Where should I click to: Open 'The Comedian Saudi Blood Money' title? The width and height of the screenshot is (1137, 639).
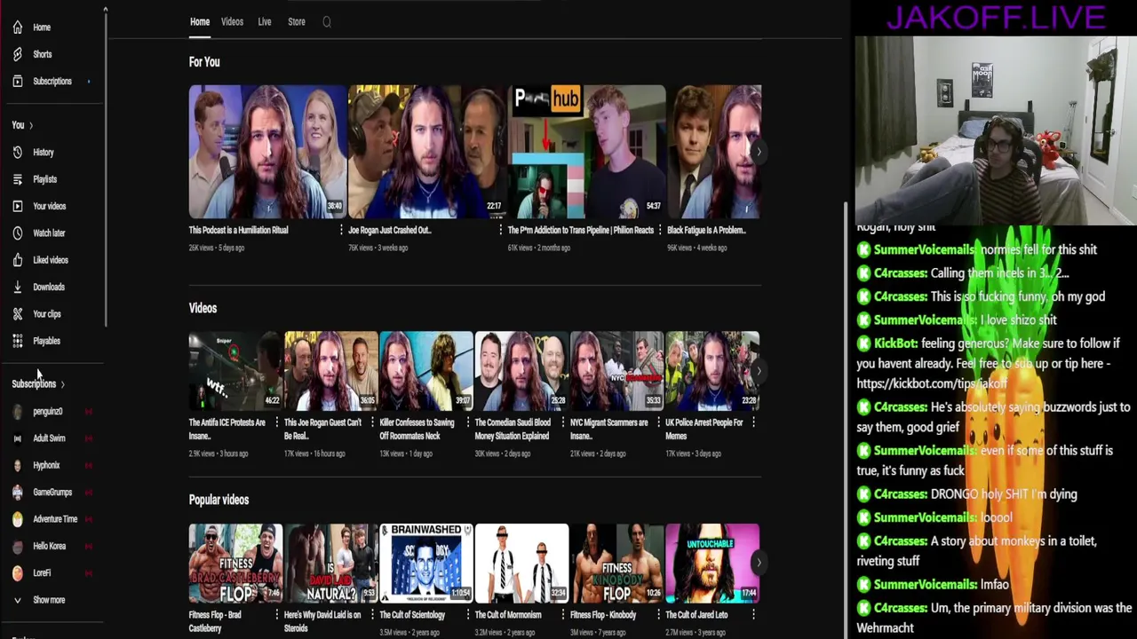512,429
